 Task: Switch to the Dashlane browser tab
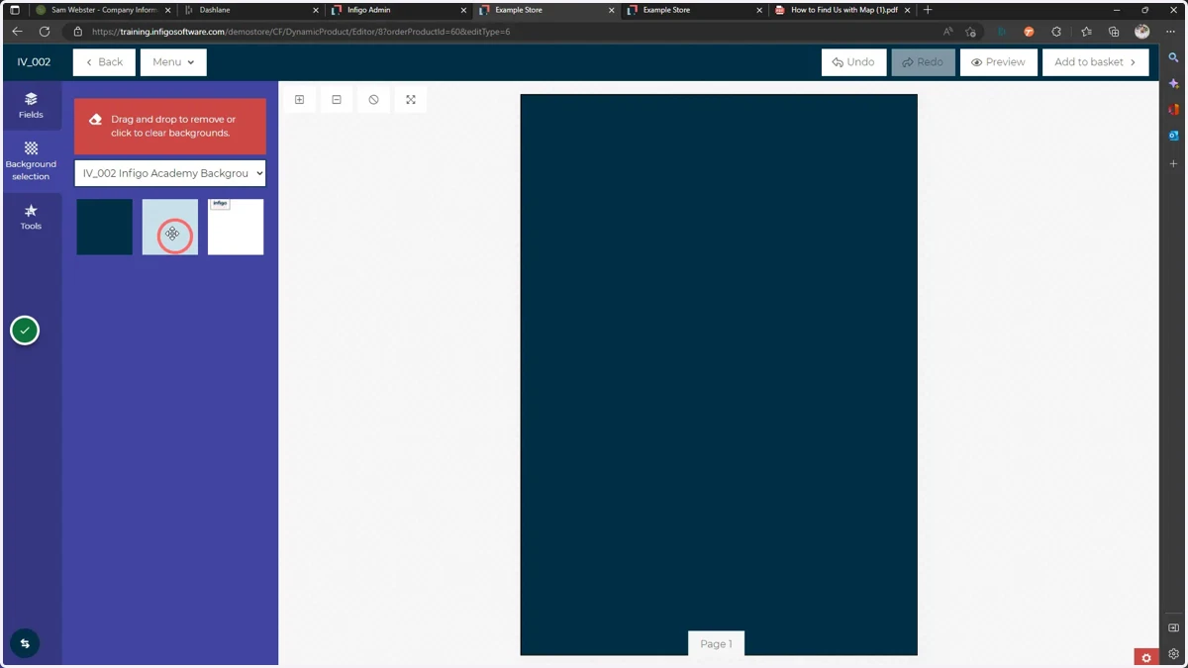click(252, 10)
